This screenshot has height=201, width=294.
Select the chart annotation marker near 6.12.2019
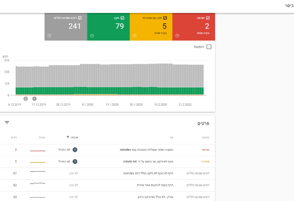point(25,98)
